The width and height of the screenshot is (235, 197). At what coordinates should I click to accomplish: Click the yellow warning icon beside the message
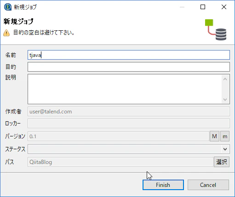(6, 33)
